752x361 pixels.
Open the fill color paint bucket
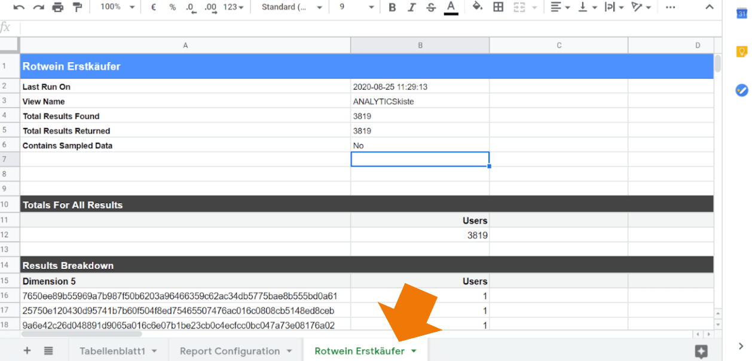(477, 7)
